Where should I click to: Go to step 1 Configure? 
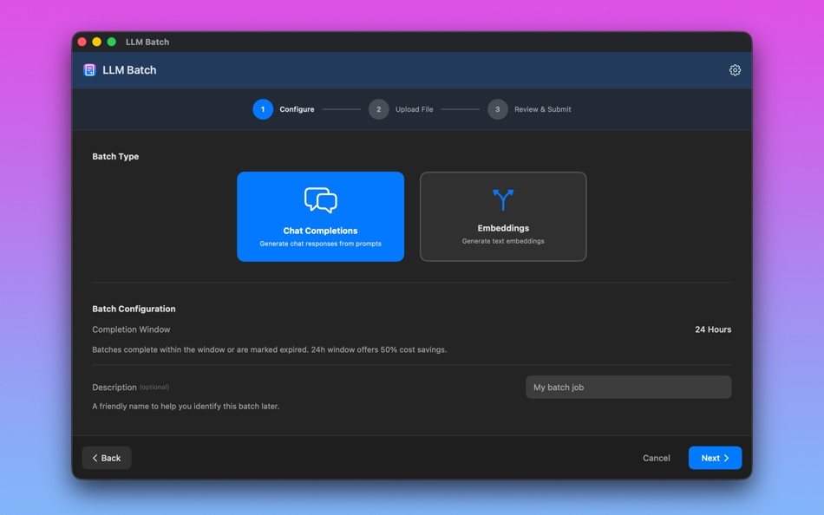click(x=284, y=109)
